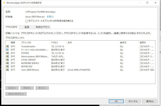161x106 pixels.
Task: Maximize the security settings window
Action: (x=147, y=3)
